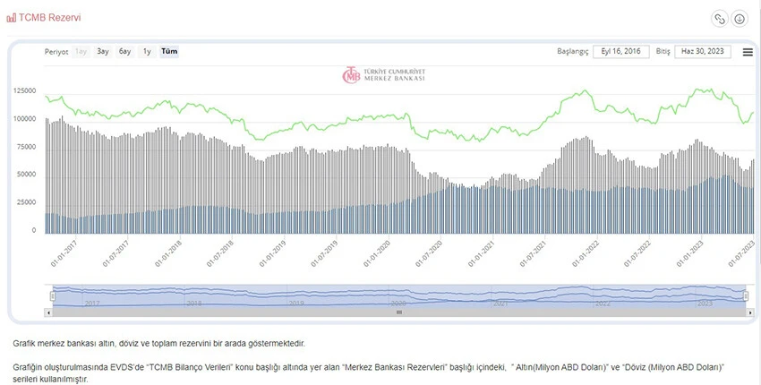This screenshot has width=761, height=385.
Task: Click the navigator right range handle
Action: [x=745, y=296]
